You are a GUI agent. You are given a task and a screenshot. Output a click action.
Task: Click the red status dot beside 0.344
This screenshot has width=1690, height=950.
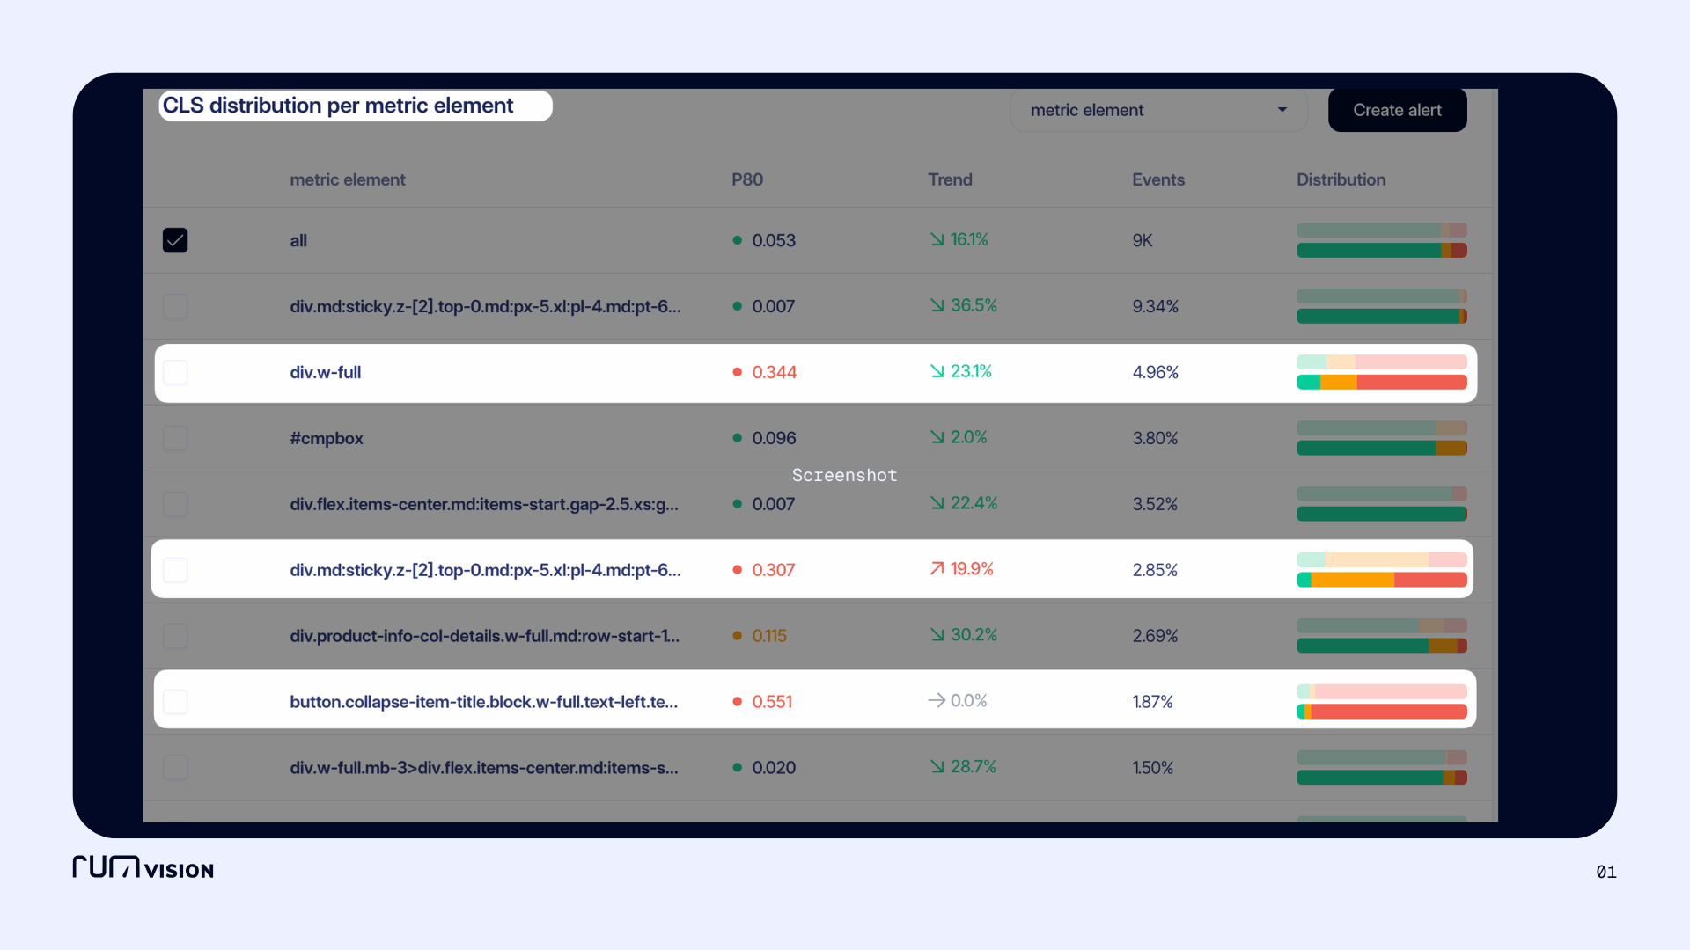(737, 372)
